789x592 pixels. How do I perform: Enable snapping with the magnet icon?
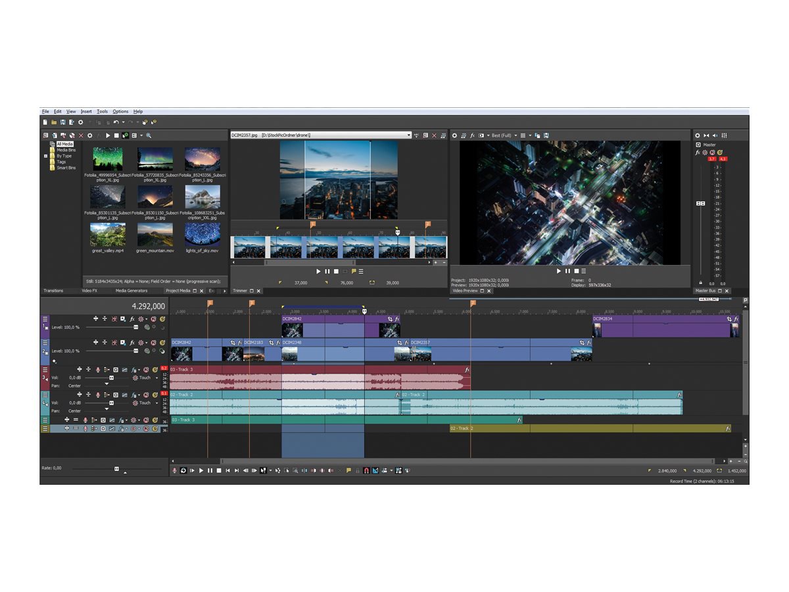click(366, 470)
